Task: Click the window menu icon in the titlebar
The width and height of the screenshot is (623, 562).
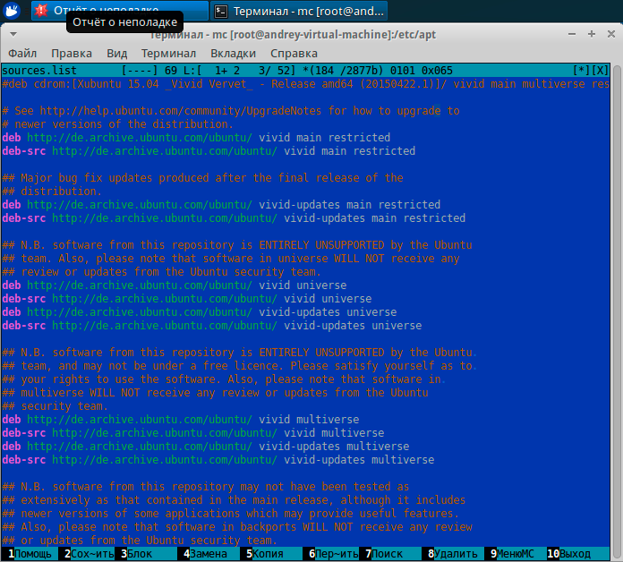Action: click(x=11, y=35)
